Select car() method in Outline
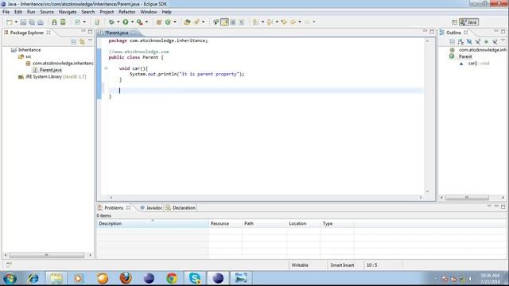 [x=474, y=64]
